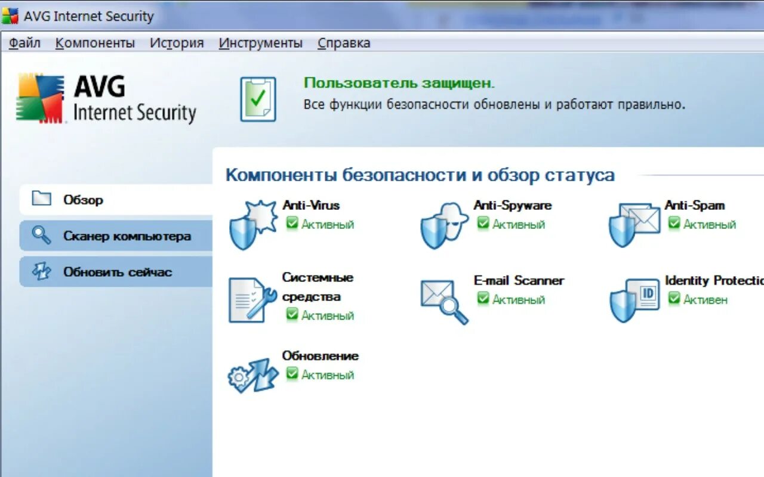Image resolution: width=764 pixels, height=477 pixels.
Task: Click Пользователь защищен status text
Action: [x=399, y=83]
